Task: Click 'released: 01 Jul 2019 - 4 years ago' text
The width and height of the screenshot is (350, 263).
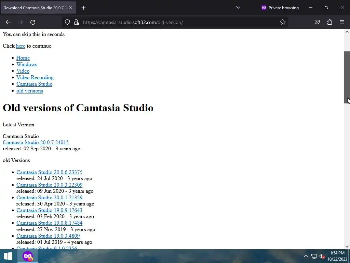Action: [54, 242]
